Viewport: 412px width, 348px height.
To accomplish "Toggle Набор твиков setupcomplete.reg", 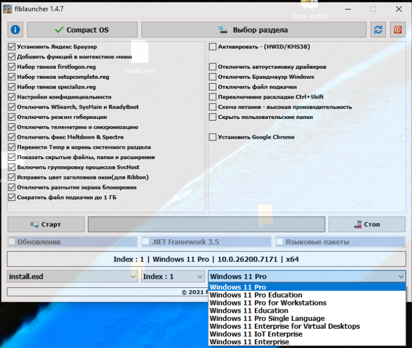I will (x=12, y=77).
